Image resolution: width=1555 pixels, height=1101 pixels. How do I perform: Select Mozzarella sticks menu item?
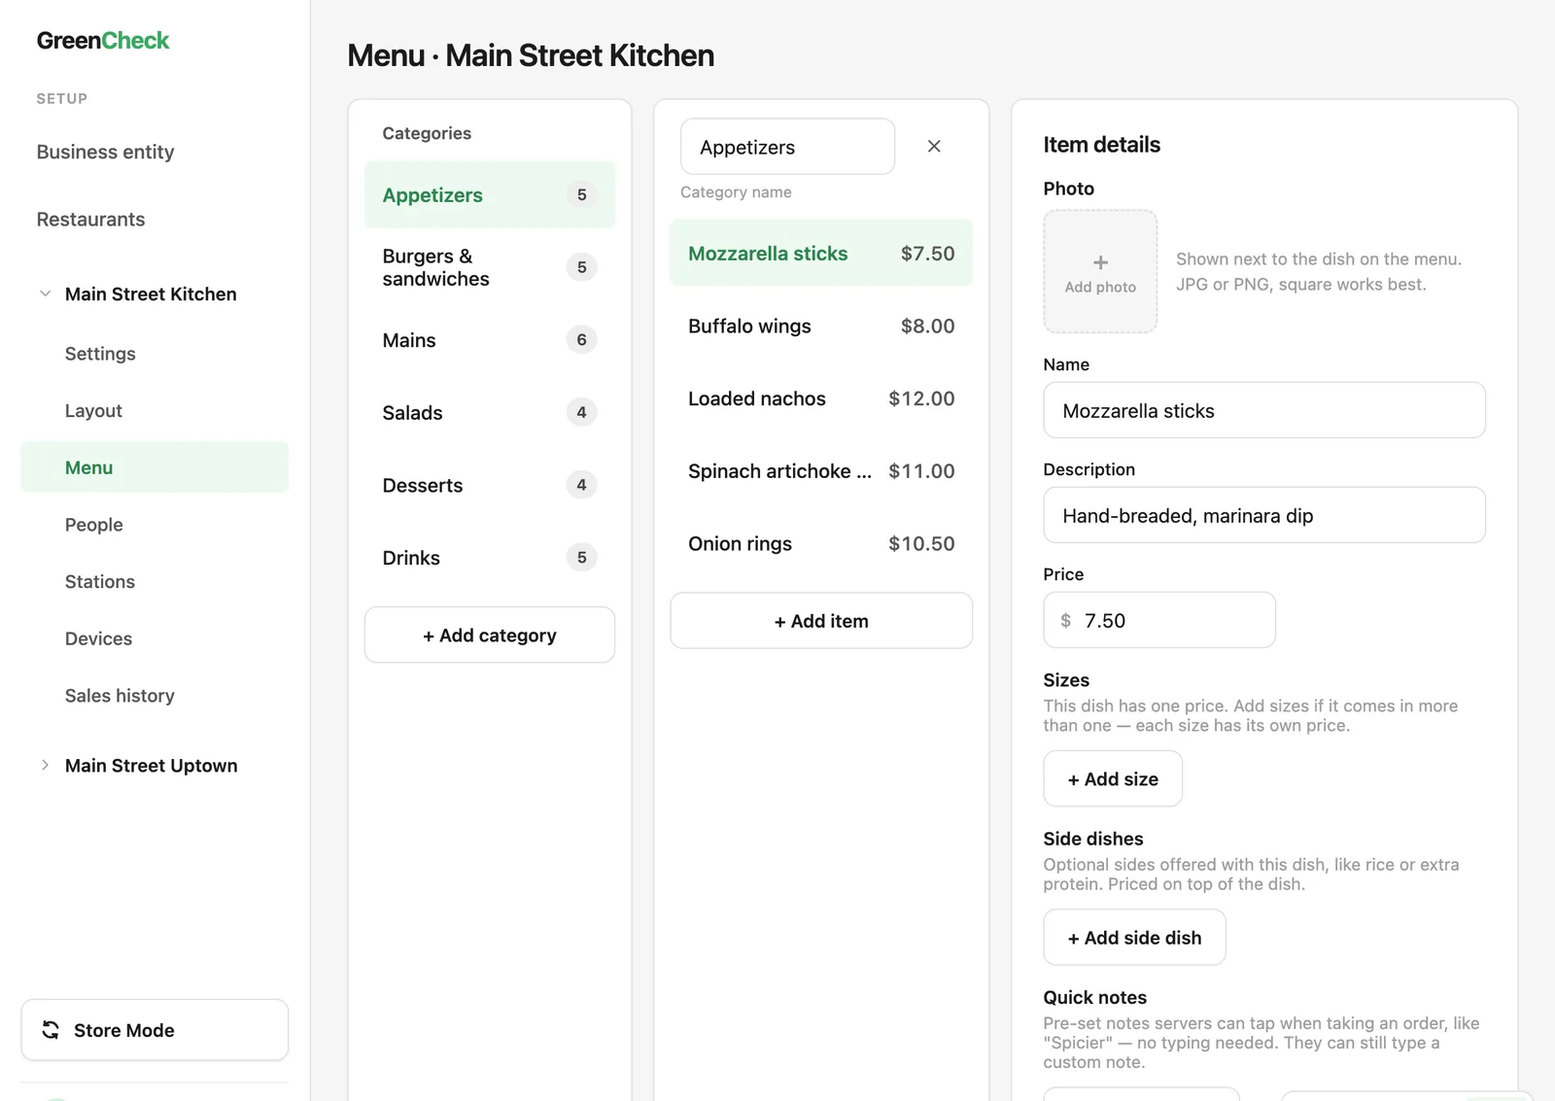coord(821,254)
